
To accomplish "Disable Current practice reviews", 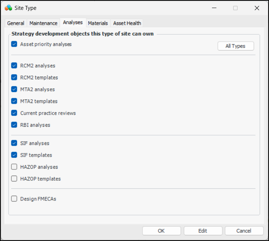I will (14, 113).
